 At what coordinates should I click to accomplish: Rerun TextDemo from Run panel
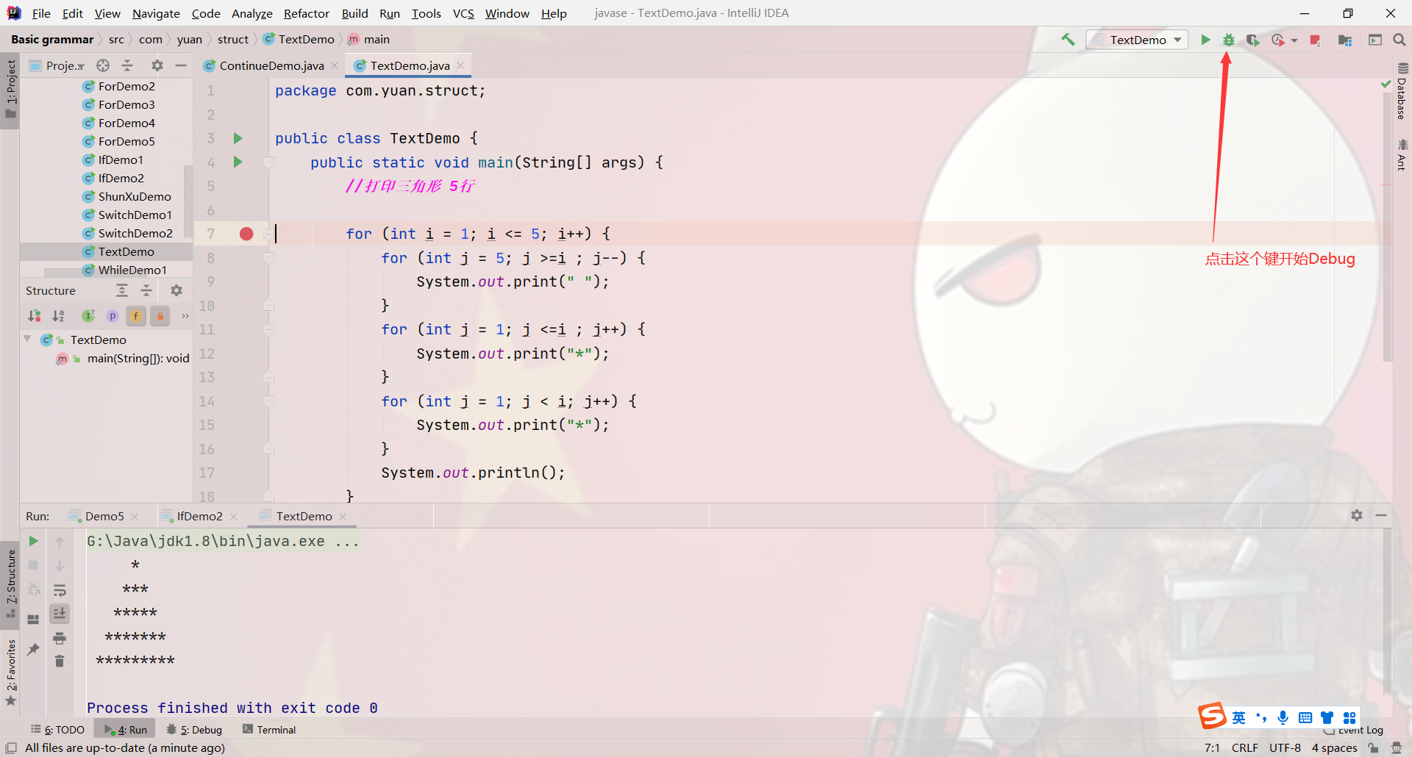[x=33, y=541]
